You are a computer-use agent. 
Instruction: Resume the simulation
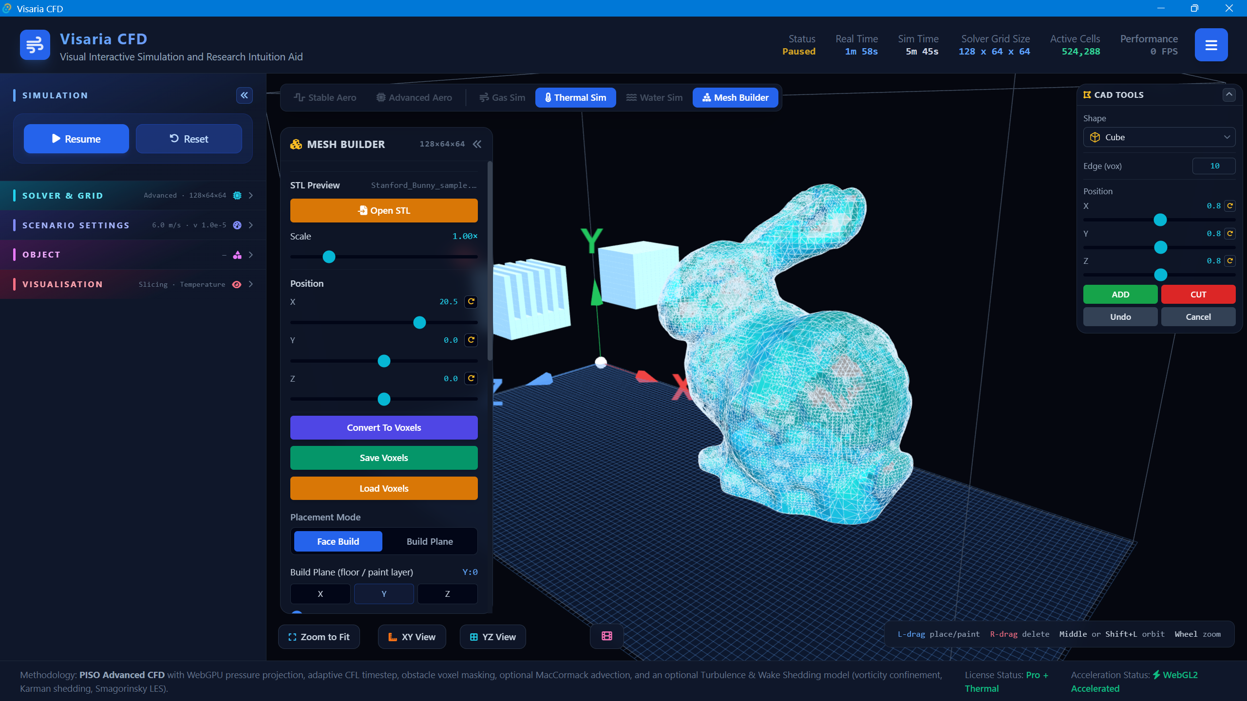click(x=76, y=139)
